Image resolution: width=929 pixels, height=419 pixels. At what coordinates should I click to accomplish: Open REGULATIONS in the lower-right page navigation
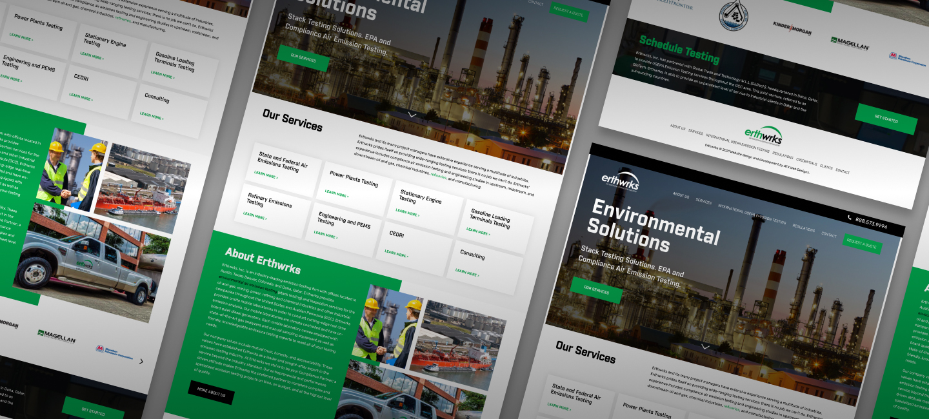(804, 228)
